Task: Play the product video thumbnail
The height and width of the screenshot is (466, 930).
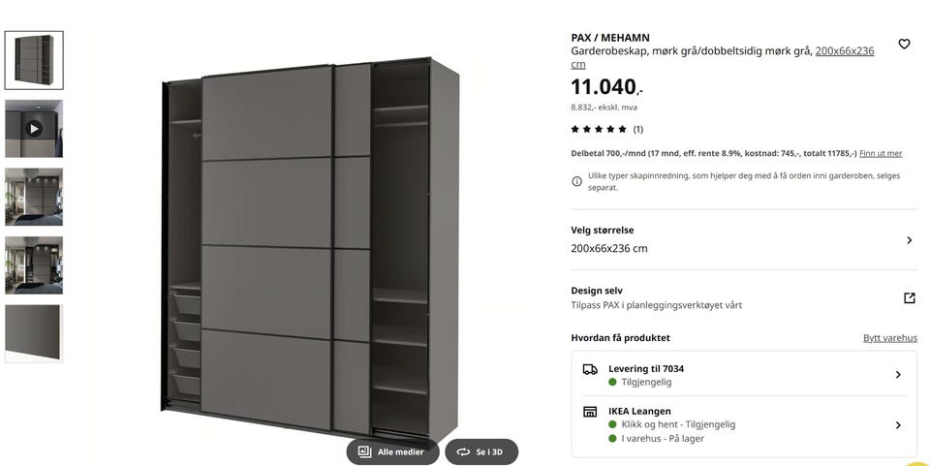Action: click(x=34, y=128)
